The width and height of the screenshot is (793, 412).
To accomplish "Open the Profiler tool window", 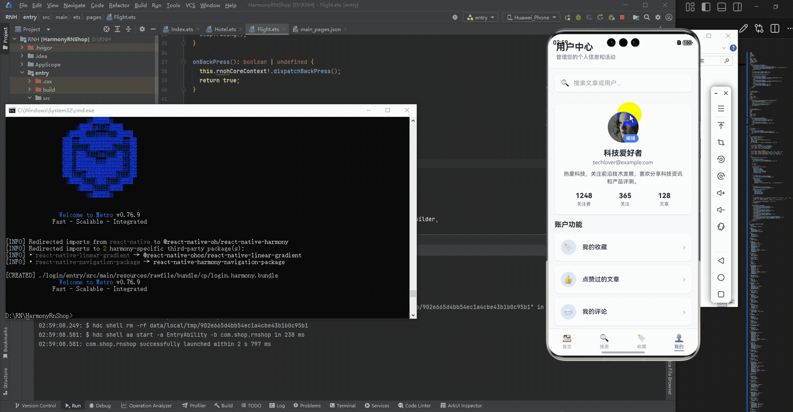I will pos(194,406).
